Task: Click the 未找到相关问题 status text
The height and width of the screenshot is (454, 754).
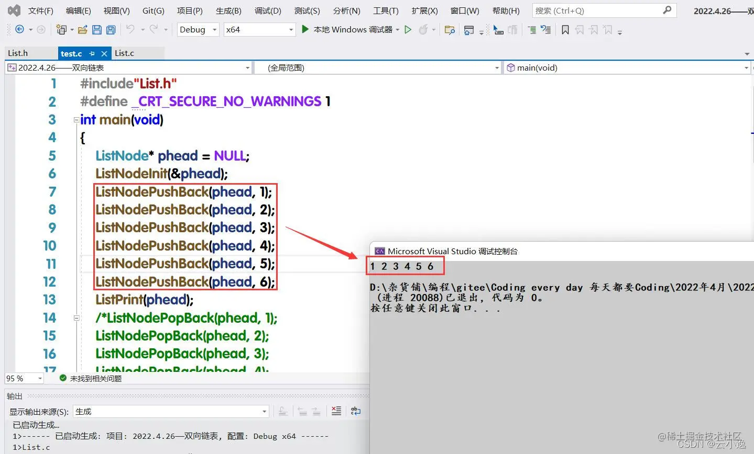Action: coord(96,378)
